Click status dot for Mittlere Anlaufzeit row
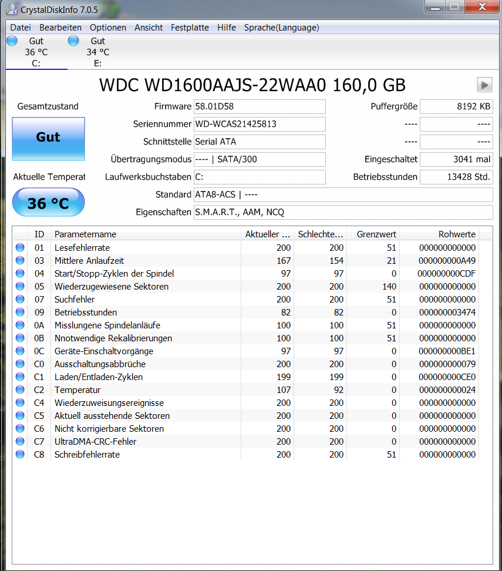Screen dimensions: 502x571 click(20, 260)
